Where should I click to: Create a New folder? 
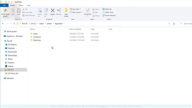pyautogui.click(x=66, y=13)
